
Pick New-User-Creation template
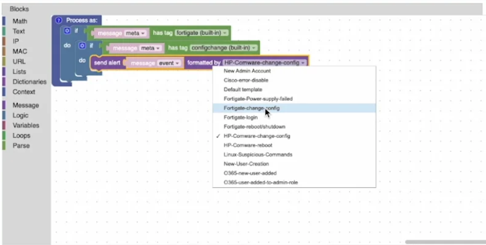click(x=294, y=164)
